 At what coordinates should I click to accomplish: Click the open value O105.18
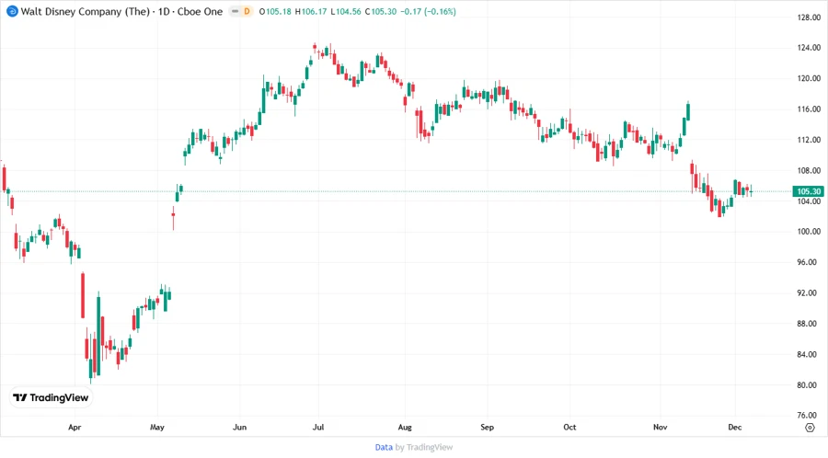[x=275, y=11]
